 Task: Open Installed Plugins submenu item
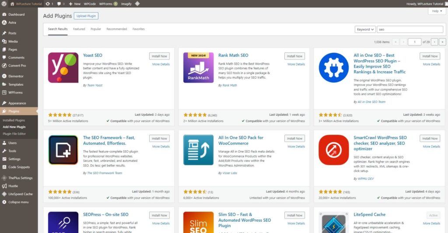point(14,120)
